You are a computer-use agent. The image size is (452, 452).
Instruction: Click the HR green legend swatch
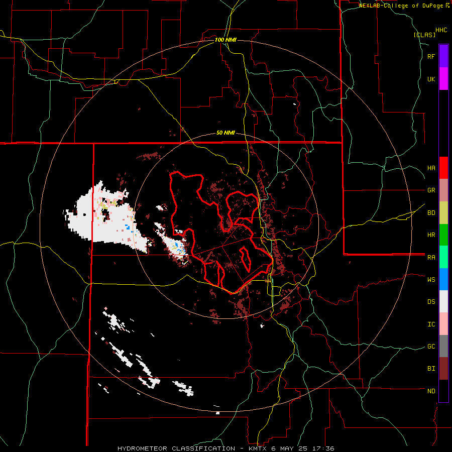pyautogui.click(x=443, y=235)
